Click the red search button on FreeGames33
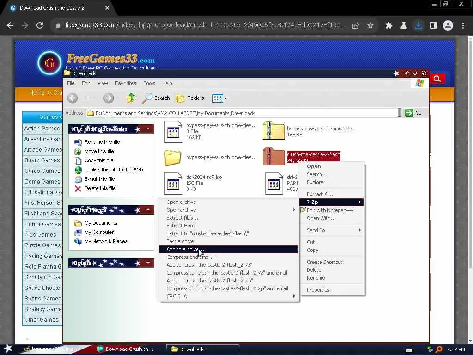Screen dimensions: 473x355 pyautogui.click(x=437, y=79)
